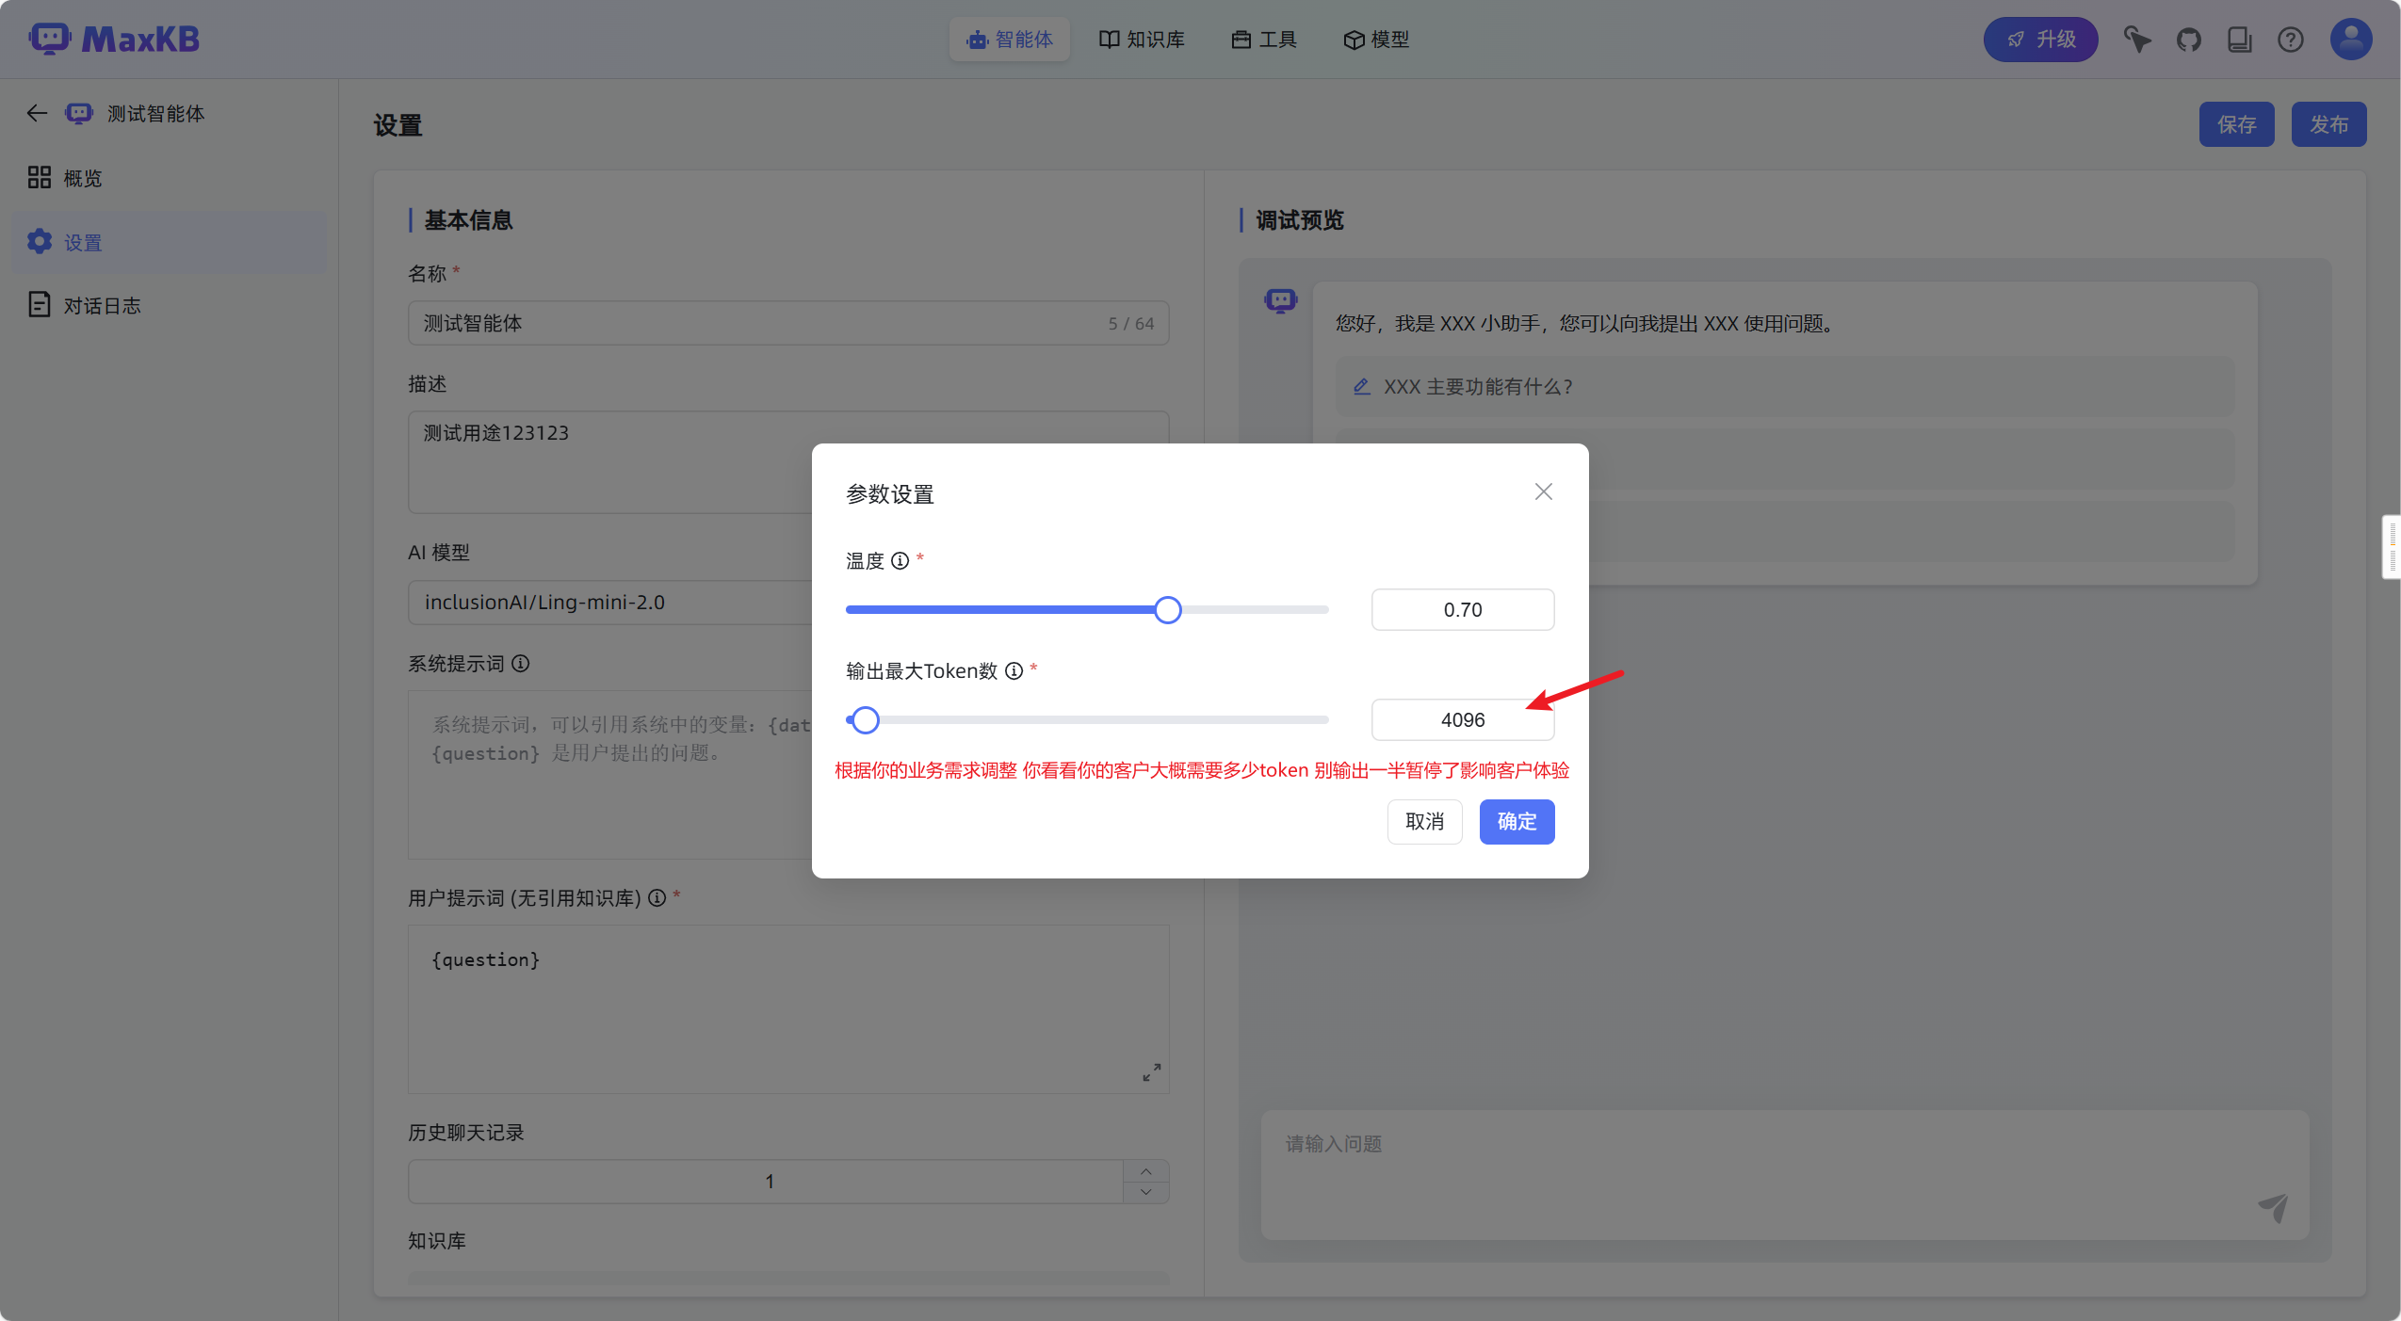Decrease 历史聊天记录 count with down arrow

[x=1145, y=1192]
